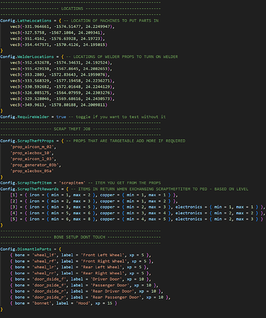266x318 pixels.
Task: Click the 'prop_elecbox_10' string
Action: coord(32,153)
